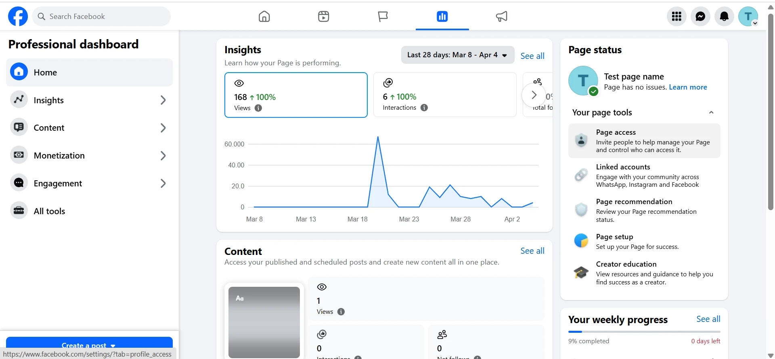Open Monetization in the sidebar
This screenshot has height=359, width=775.
coord(89,156)
